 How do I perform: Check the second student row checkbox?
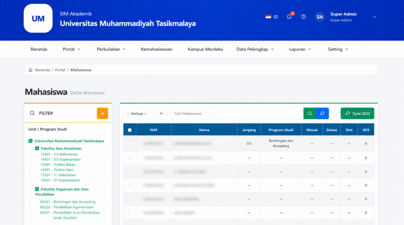129,158
